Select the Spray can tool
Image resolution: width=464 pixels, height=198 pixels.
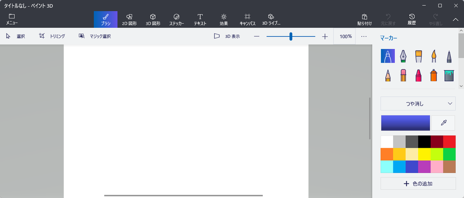click(x=434, y=75)
